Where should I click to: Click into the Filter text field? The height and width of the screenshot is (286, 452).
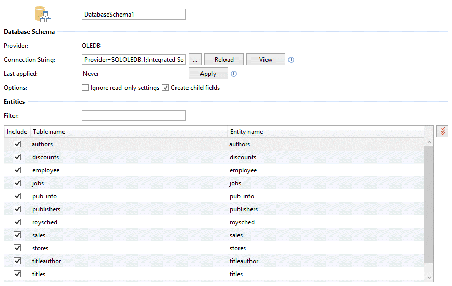pyautogui.click(x=134, y=115)
